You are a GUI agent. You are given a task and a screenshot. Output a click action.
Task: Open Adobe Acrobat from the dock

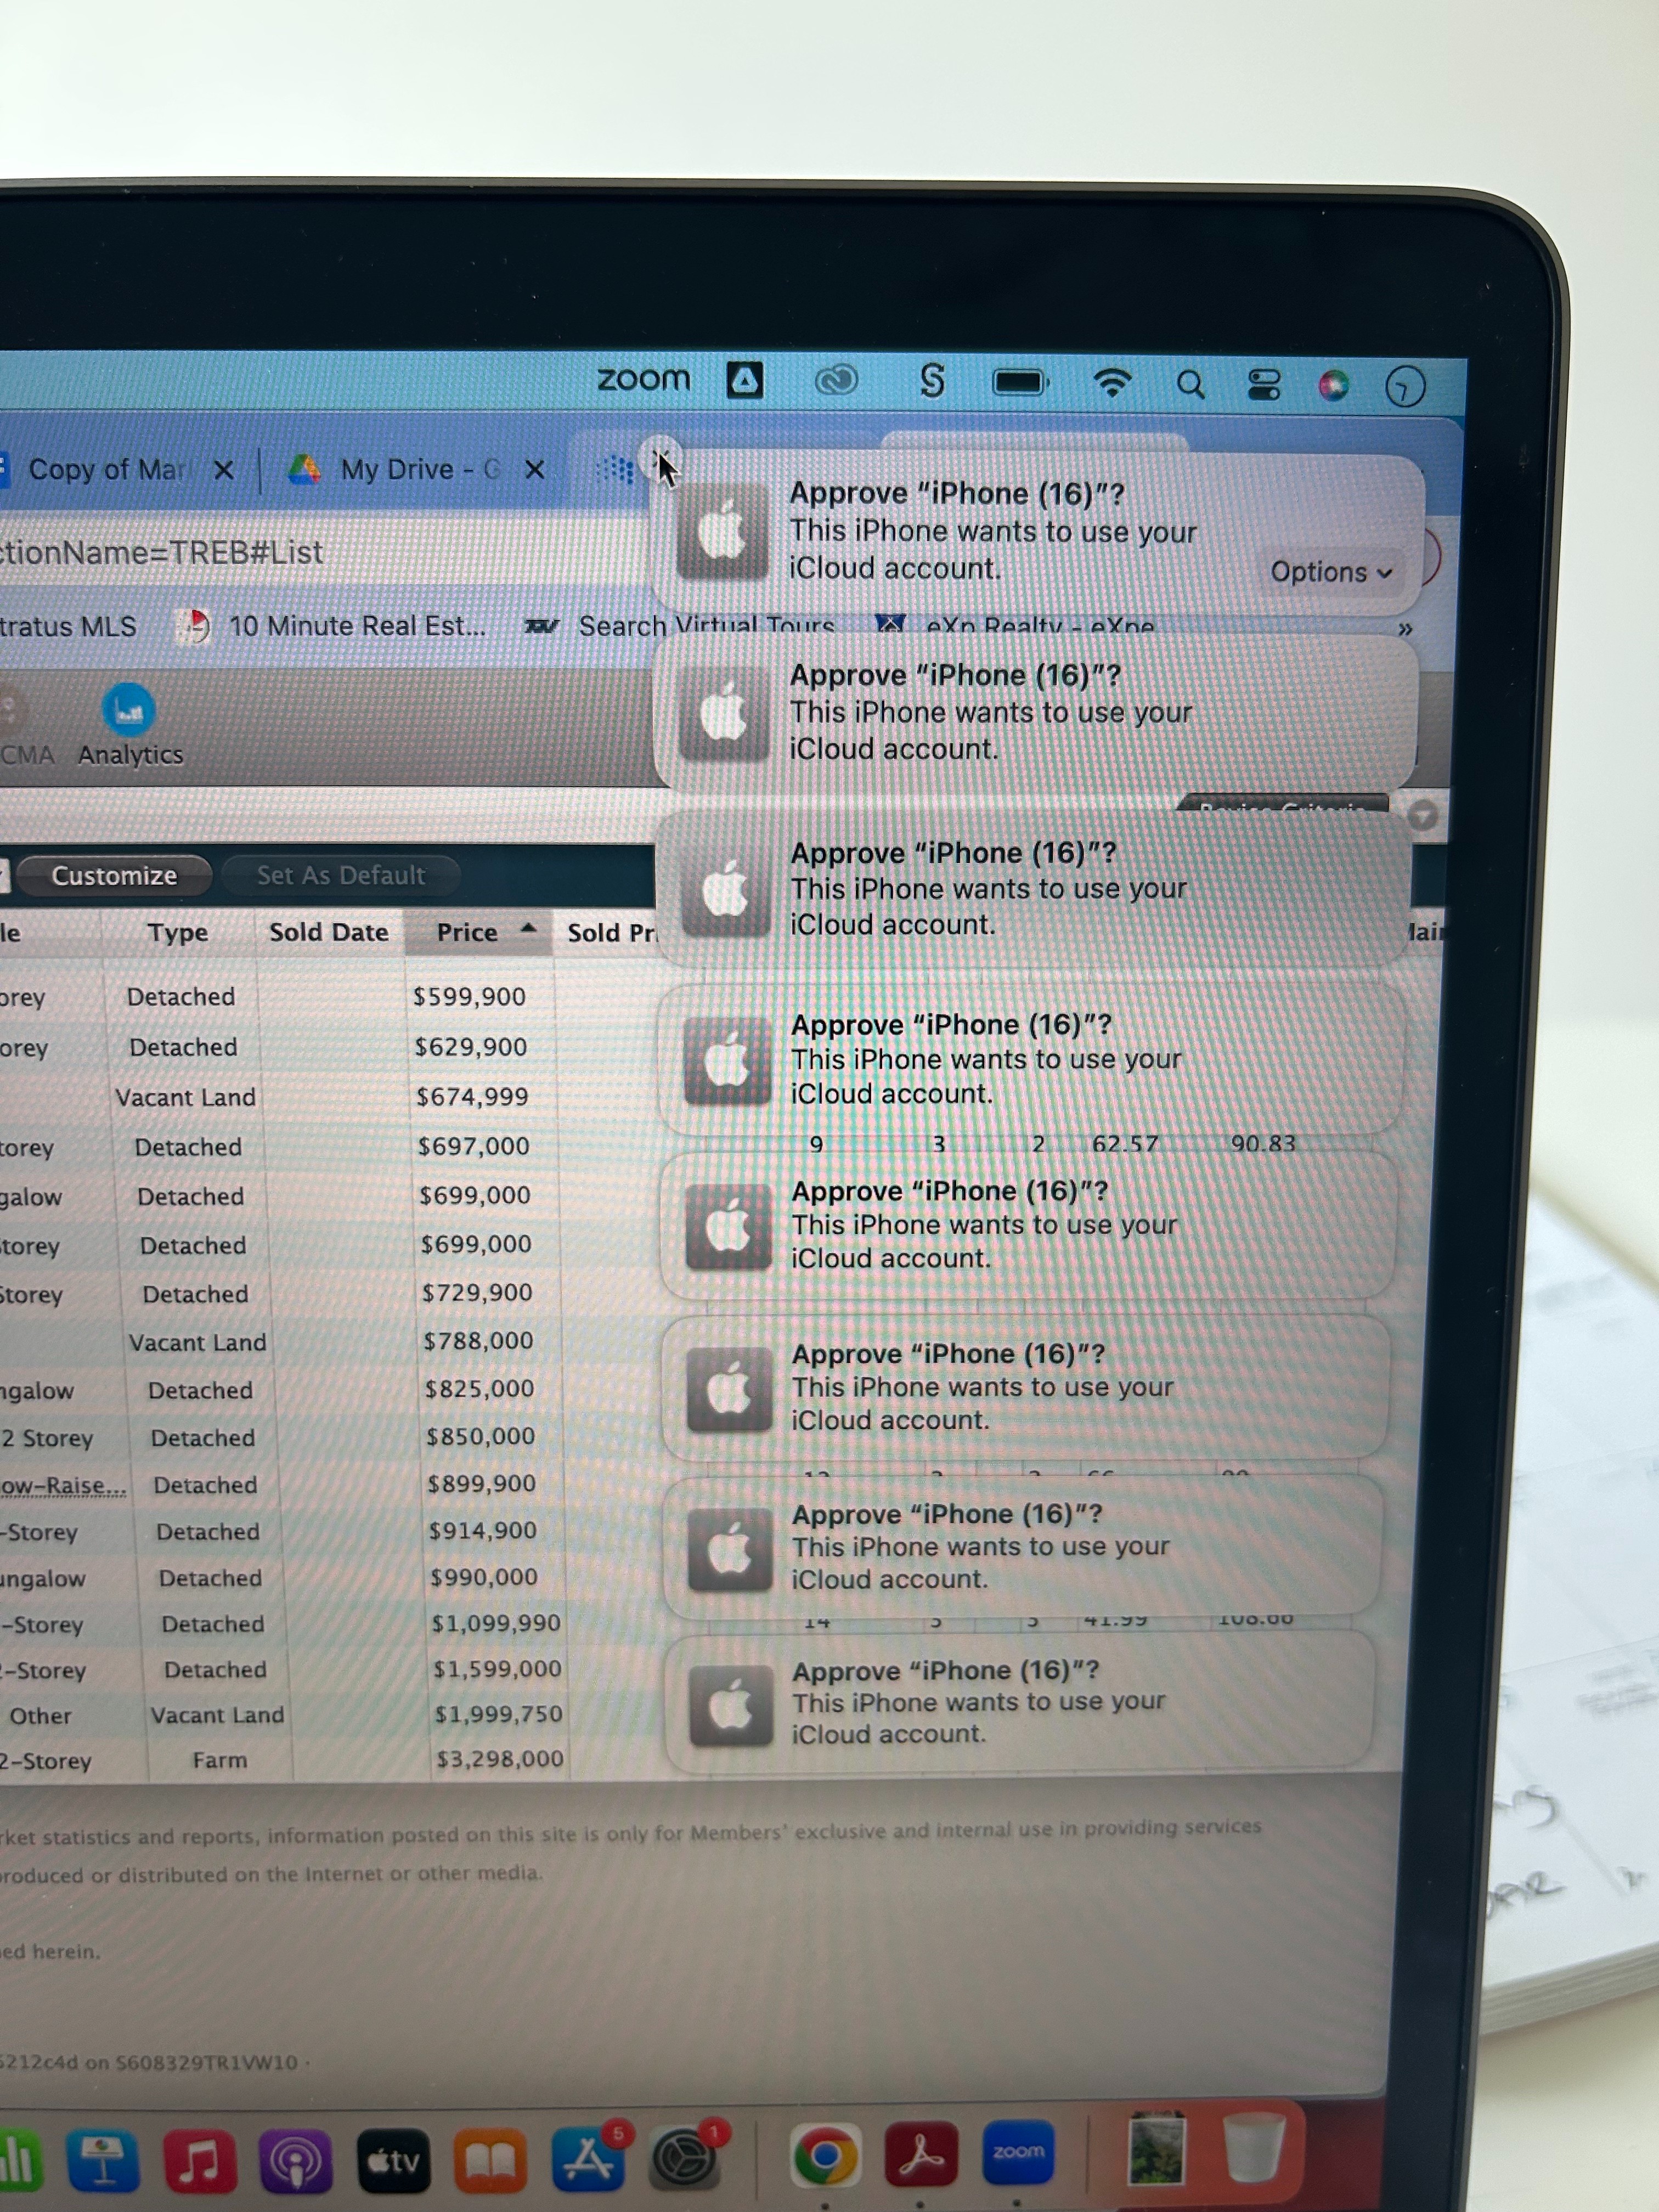(x=920, y=2154)
